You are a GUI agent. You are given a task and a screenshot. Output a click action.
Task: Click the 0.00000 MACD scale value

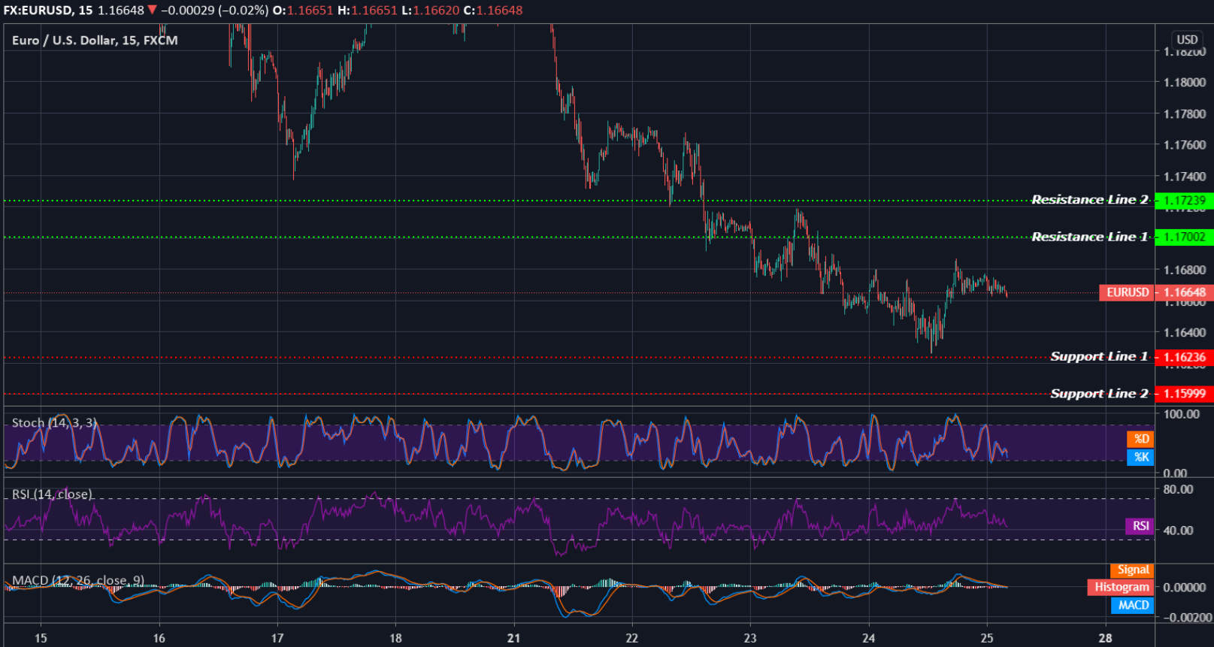coord(1185,588)
